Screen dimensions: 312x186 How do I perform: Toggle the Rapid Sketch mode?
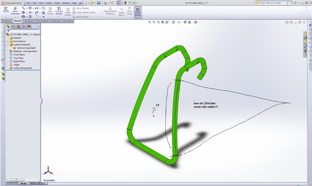click(x=138, y=12)
